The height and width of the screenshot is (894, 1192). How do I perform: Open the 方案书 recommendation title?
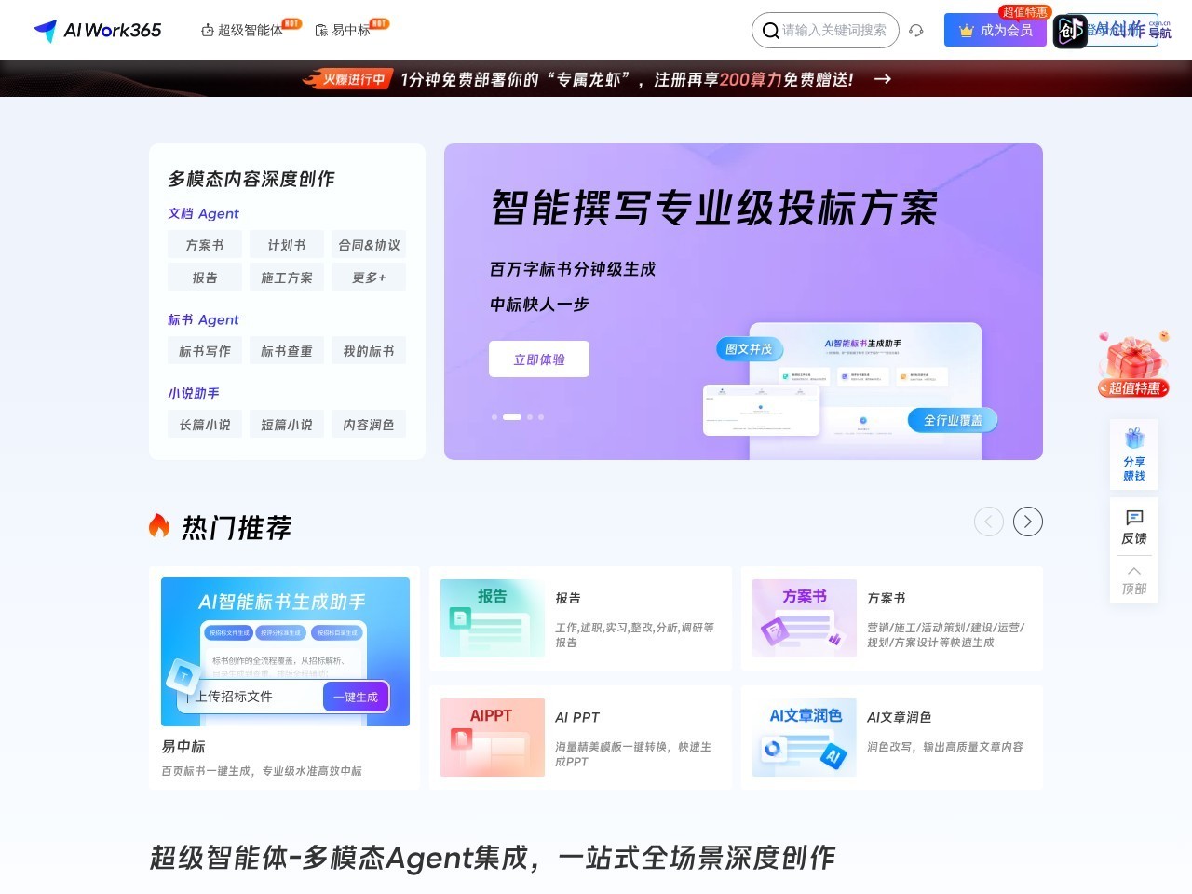pos(887,598)
